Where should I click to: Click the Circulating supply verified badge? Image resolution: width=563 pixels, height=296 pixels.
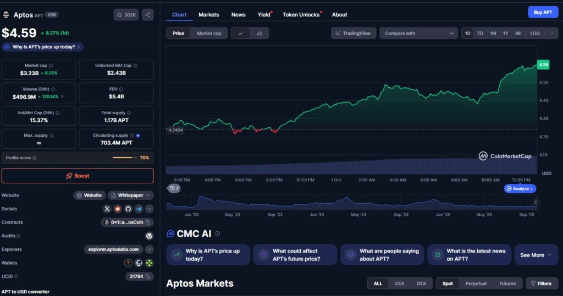coord(138,135)
